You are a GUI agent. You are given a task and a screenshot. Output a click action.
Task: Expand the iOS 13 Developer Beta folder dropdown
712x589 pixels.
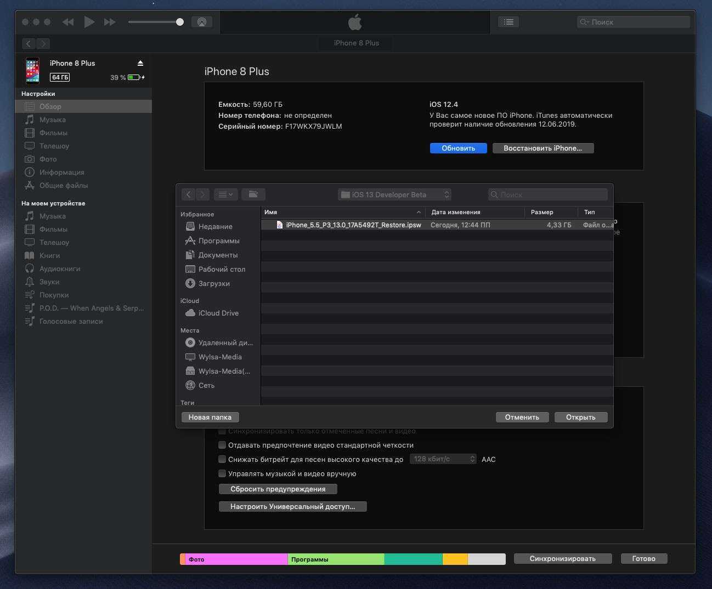(x=394, y=195)
